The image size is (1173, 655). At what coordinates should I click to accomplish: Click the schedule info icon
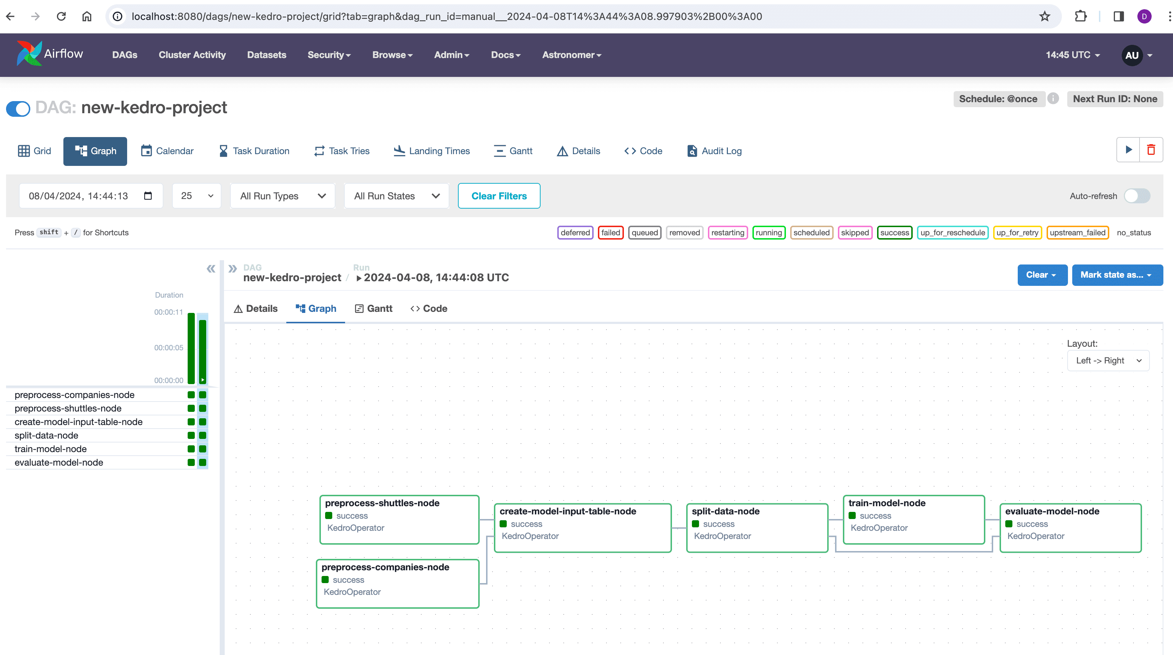pos(1053,99)
